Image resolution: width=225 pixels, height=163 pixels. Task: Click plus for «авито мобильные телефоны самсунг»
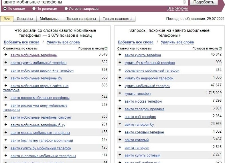[6, 117]
